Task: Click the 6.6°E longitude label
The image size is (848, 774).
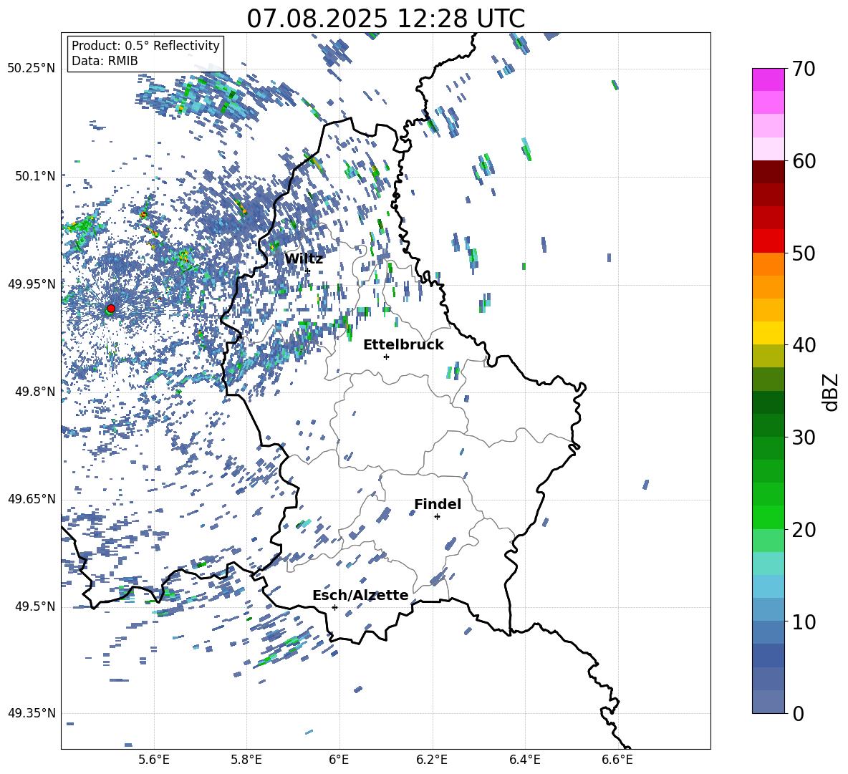Action: pyautogui.click(x=617, y=760)
